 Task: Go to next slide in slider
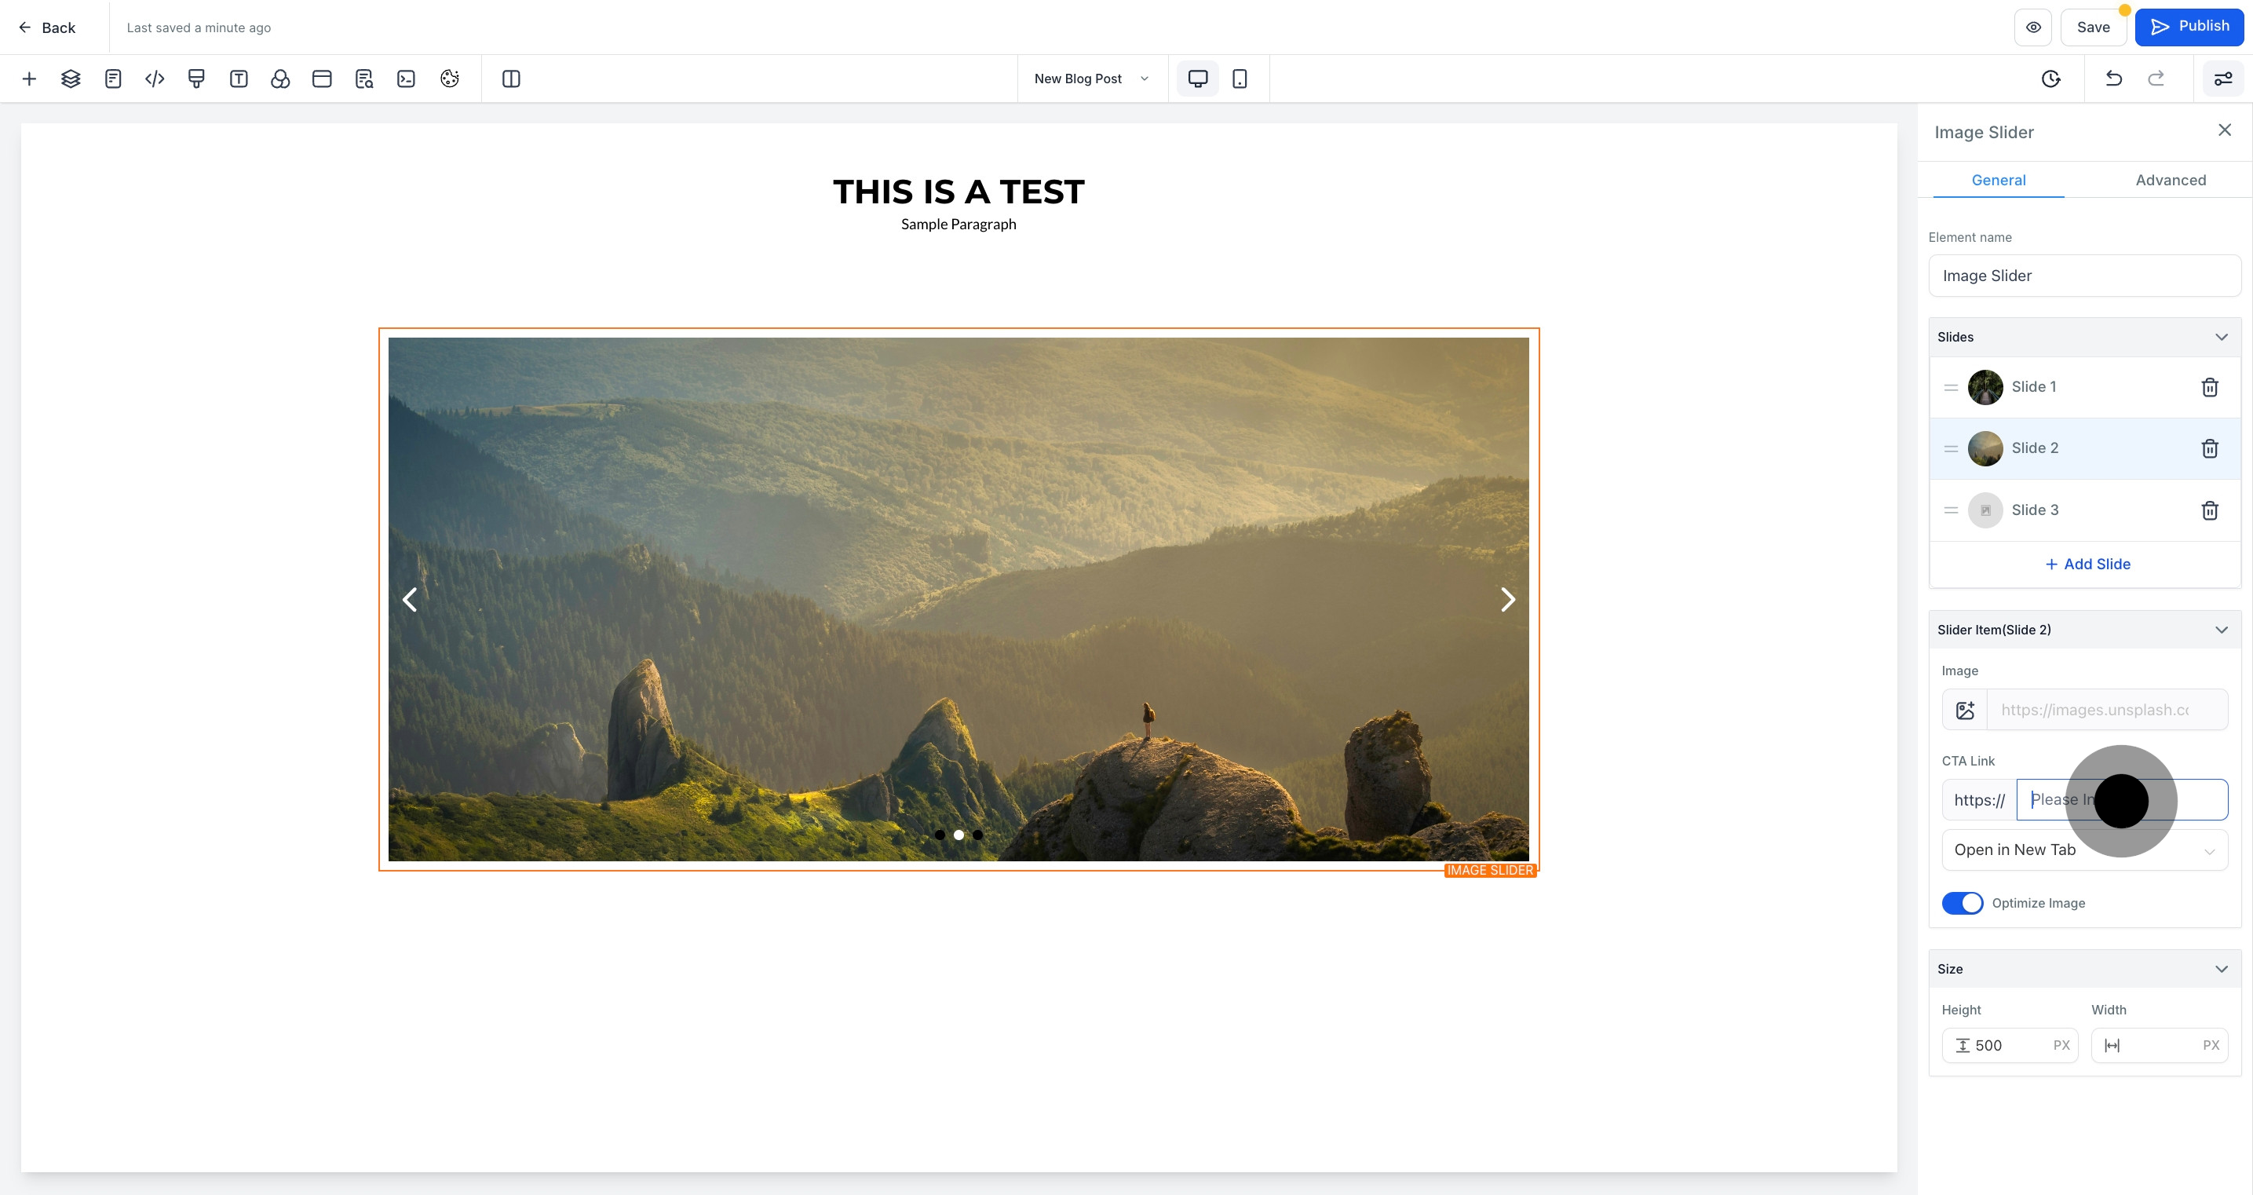[x=1508, y=599]
